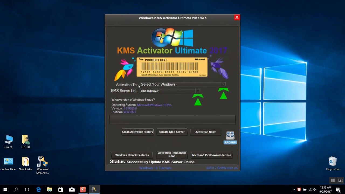Open the volume speaker tray icon
Image resolution: width=345 pixels, height=194 pixels.
point(315,189)
